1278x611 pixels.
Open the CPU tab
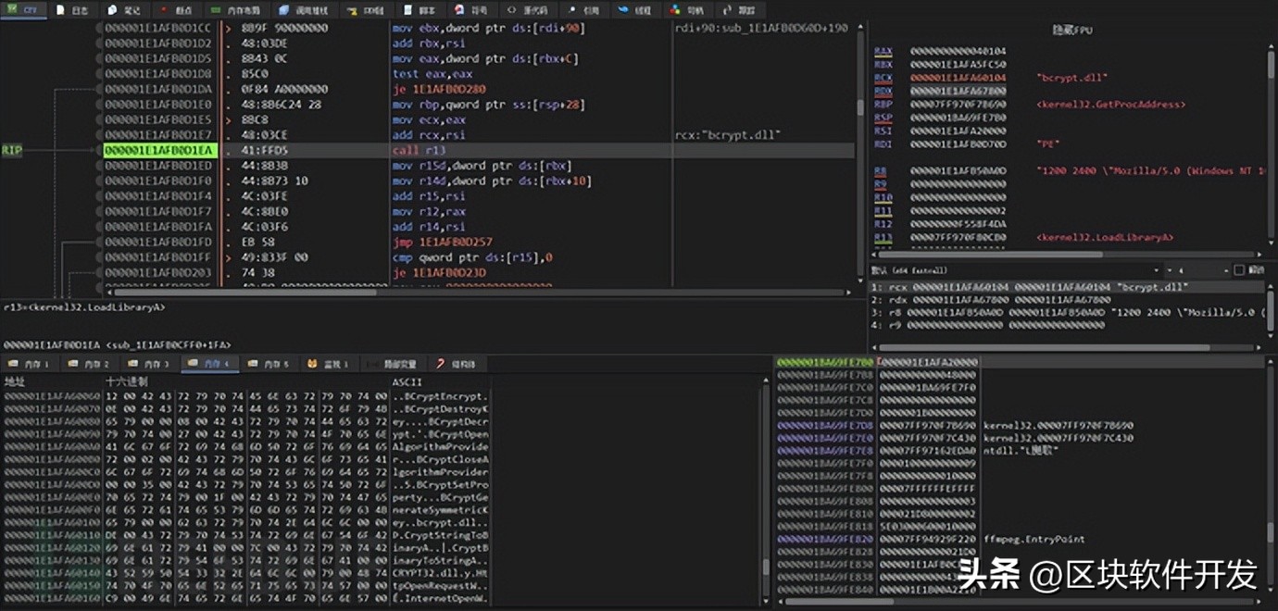tap(23, 10)
